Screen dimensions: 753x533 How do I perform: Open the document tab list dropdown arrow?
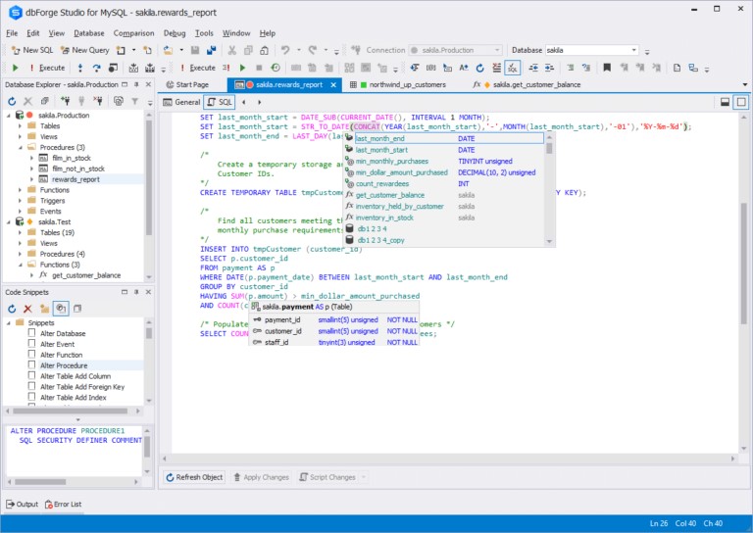click(x=745, y=85)
